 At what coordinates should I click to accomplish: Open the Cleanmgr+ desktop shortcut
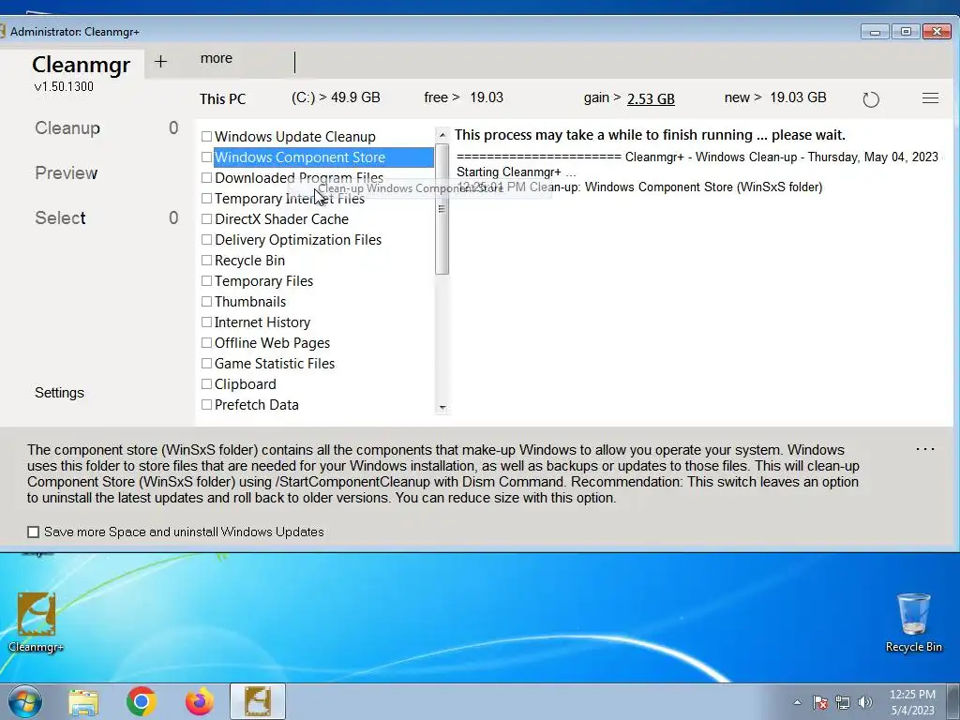tap(37, 622)
